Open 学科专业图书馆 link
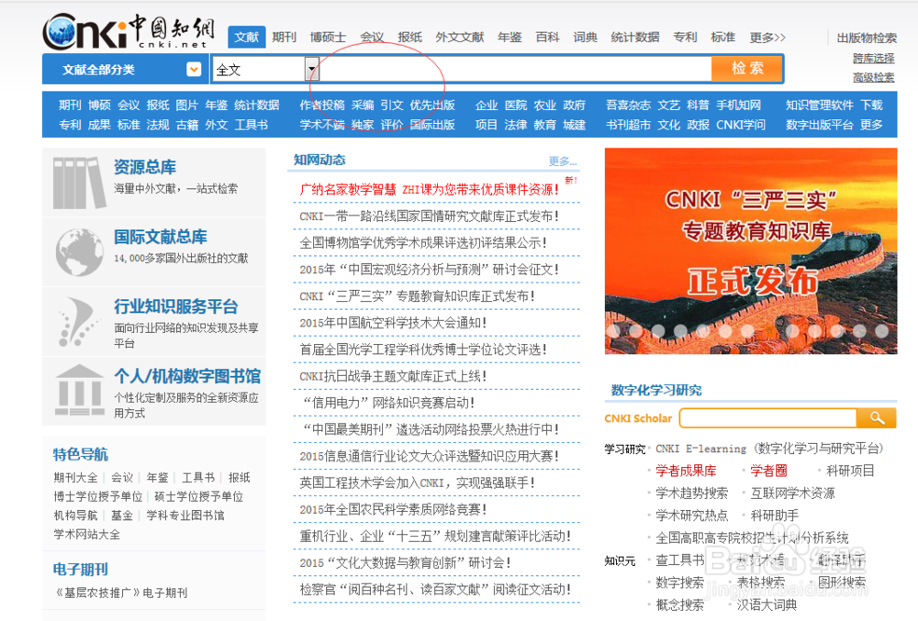The image size is (918, 621). [x=185, y=516]
